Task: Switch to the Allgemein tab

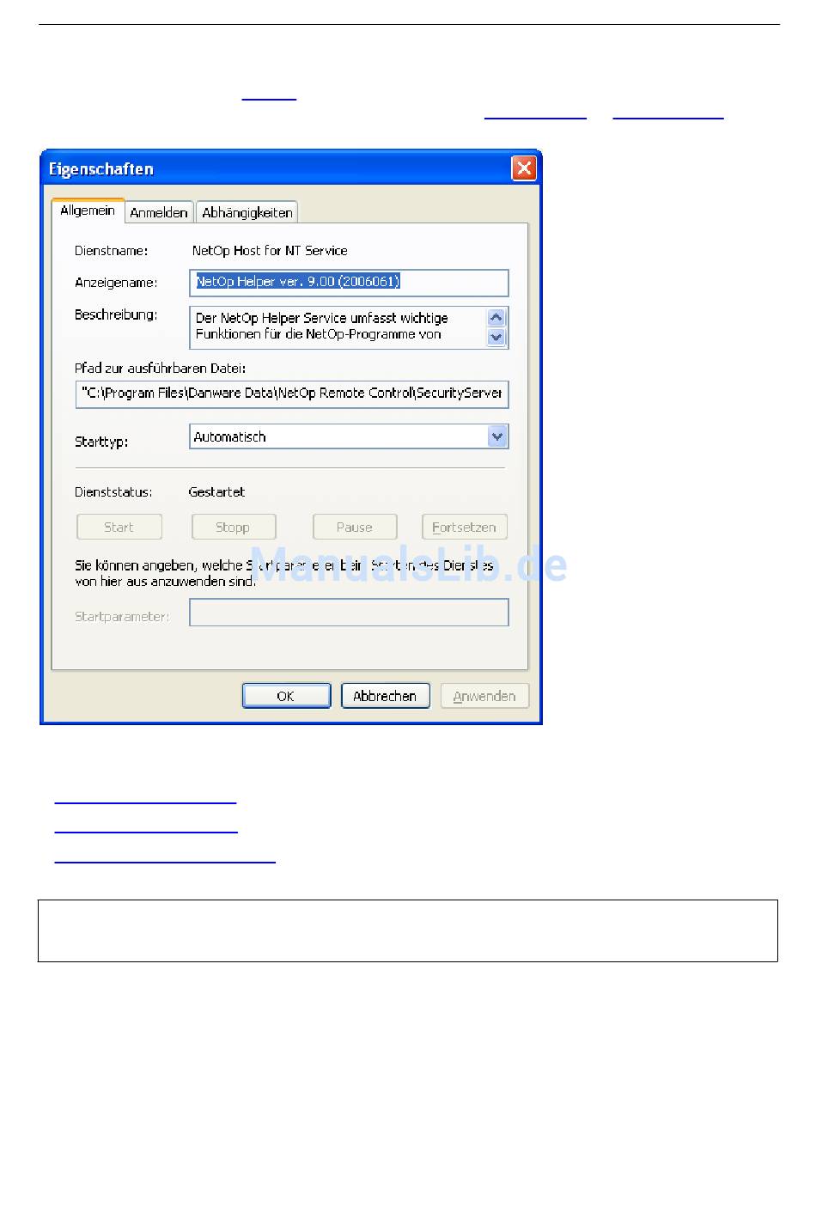Action: pos(88,210)
